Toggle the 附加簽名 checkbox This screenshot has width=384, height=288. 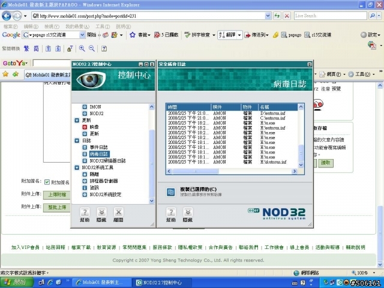[x=47, y=182]
